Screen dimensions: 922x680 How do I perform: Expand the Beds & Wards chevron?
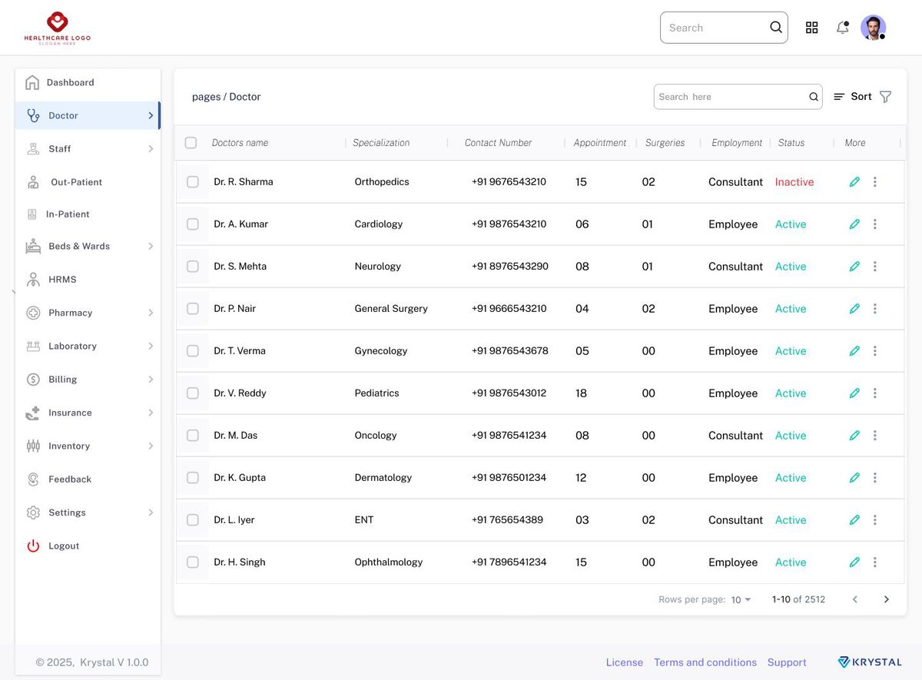151,246
